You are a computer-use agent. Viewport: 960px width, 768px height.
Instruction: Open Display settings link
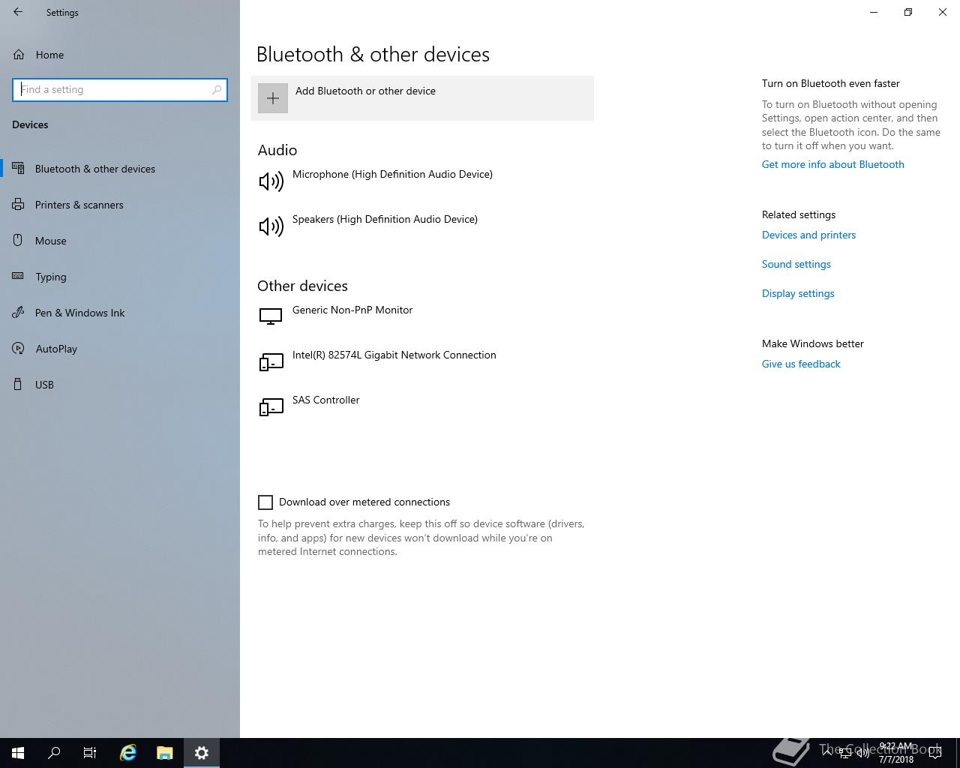[x=798, y=293]
